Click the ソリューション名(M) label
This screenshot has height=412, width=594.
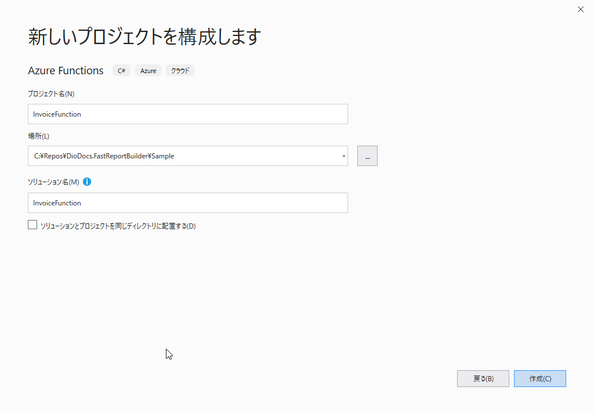click(53, 182)
